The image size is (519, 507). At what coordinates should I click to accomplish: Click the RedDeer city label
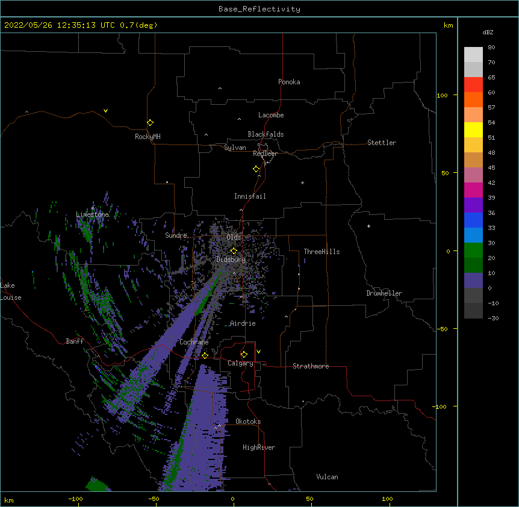pos(265,154)
